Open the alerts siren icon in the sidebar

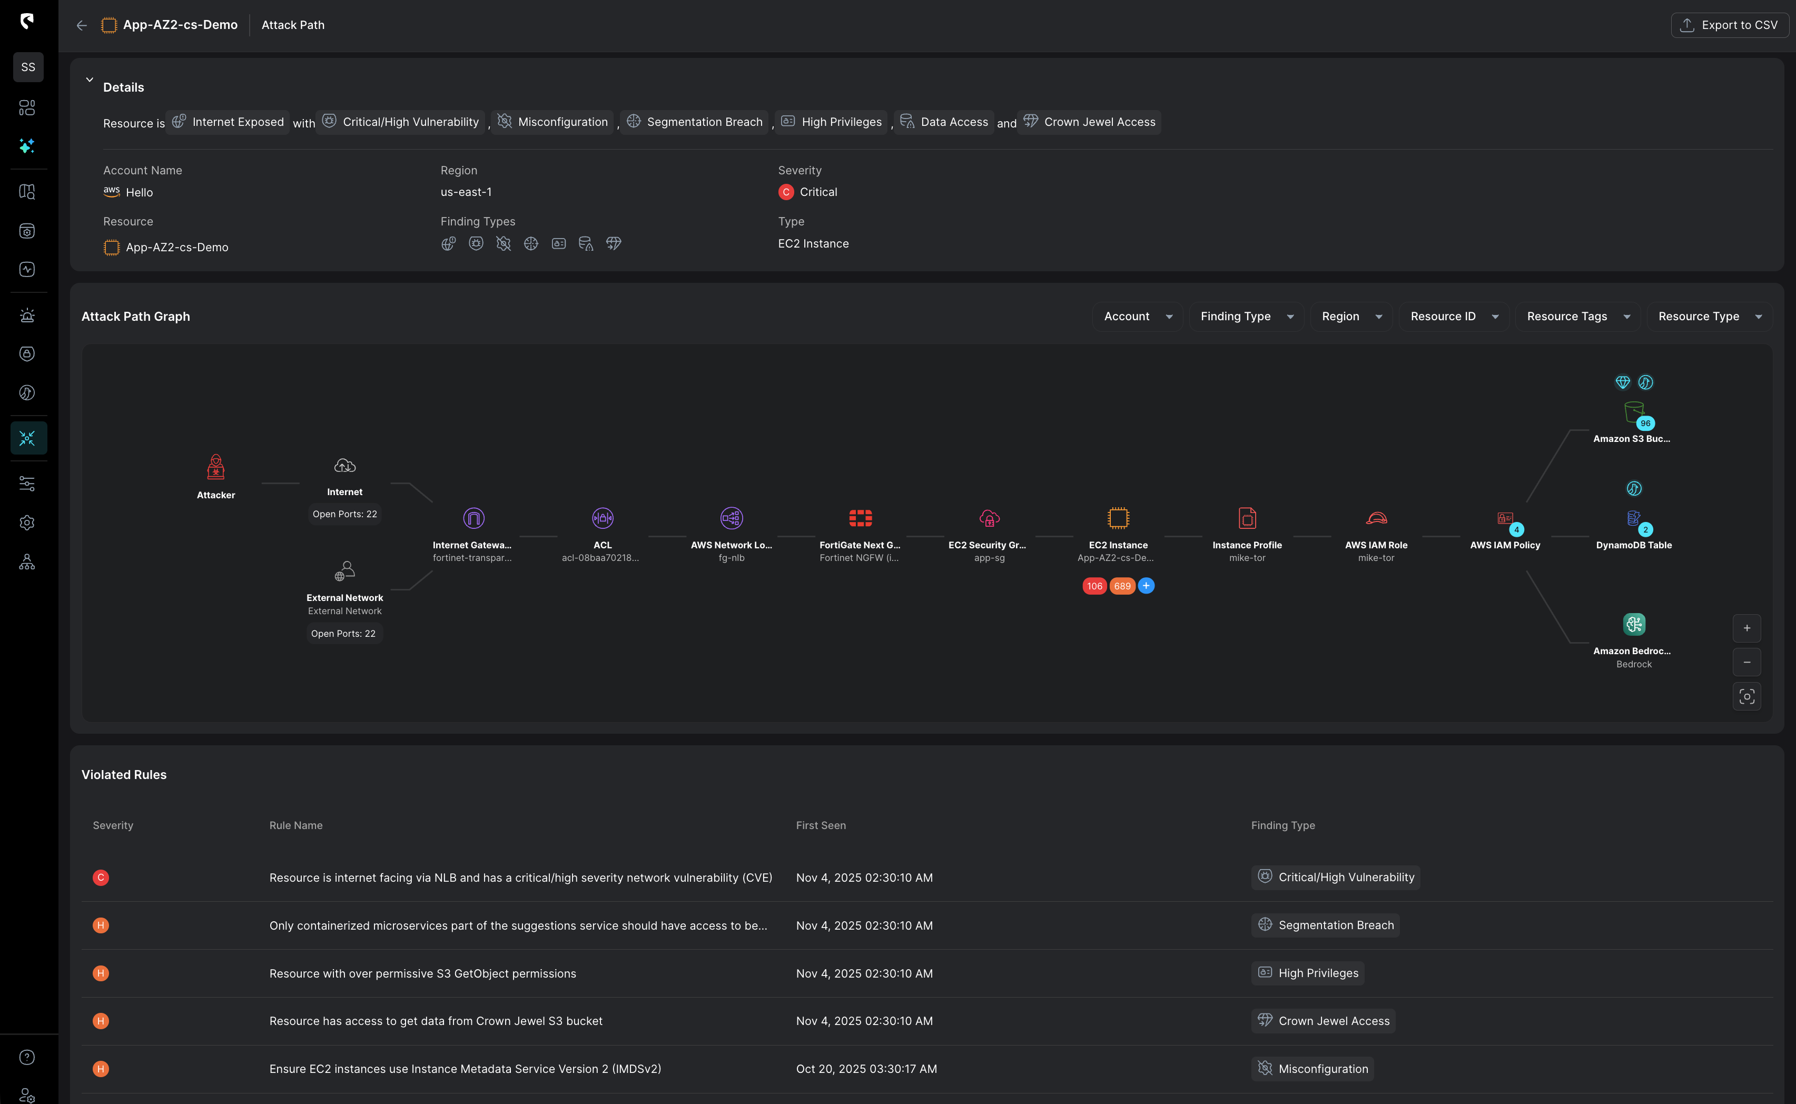tap(28, 316)
